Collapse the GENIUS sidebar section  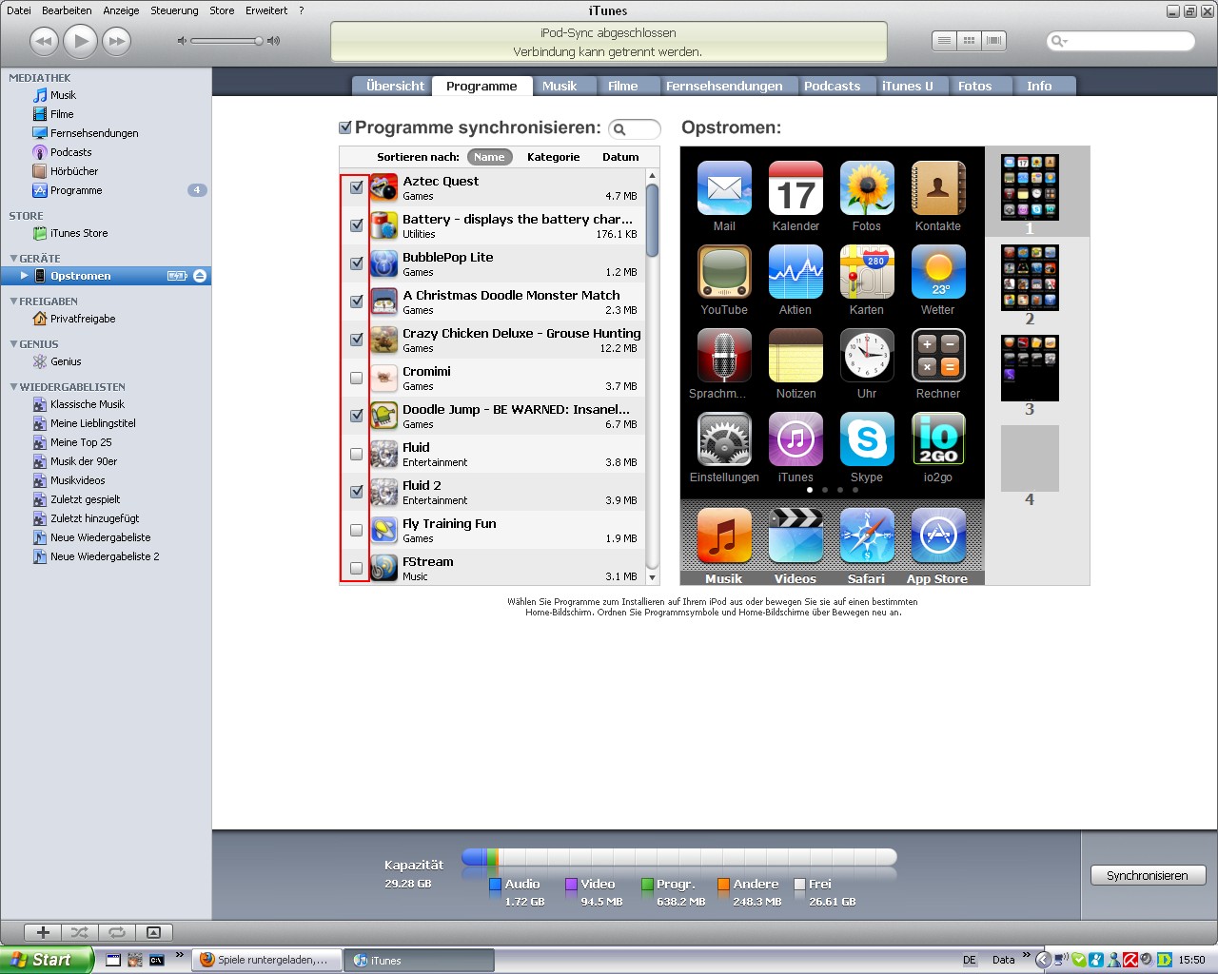point(13,344)
